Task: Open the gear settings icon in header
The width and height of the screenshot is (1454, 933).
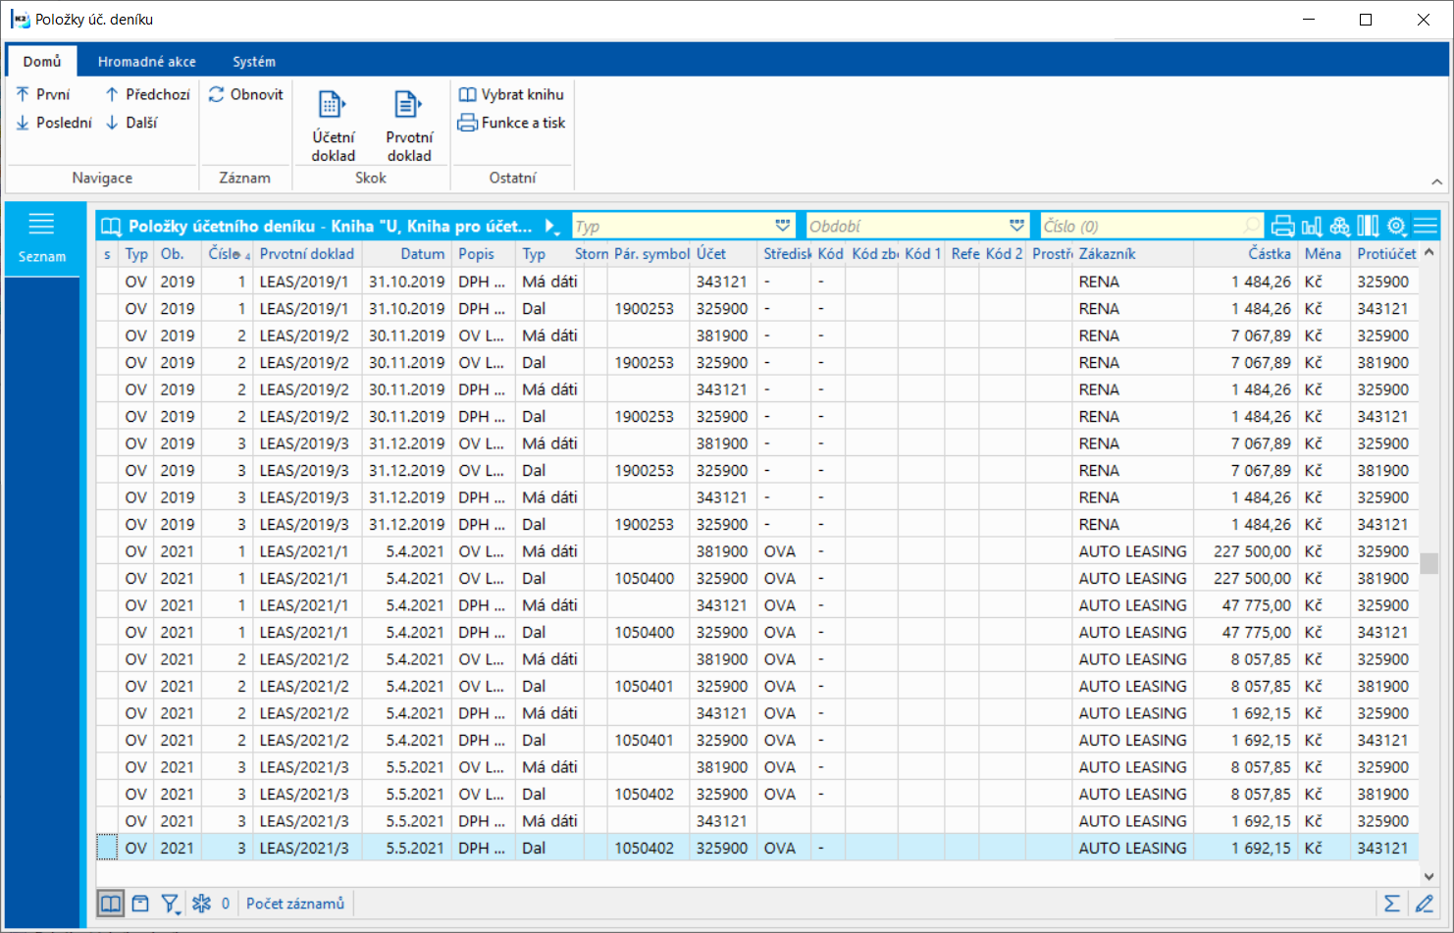Action: [1396, 227]
